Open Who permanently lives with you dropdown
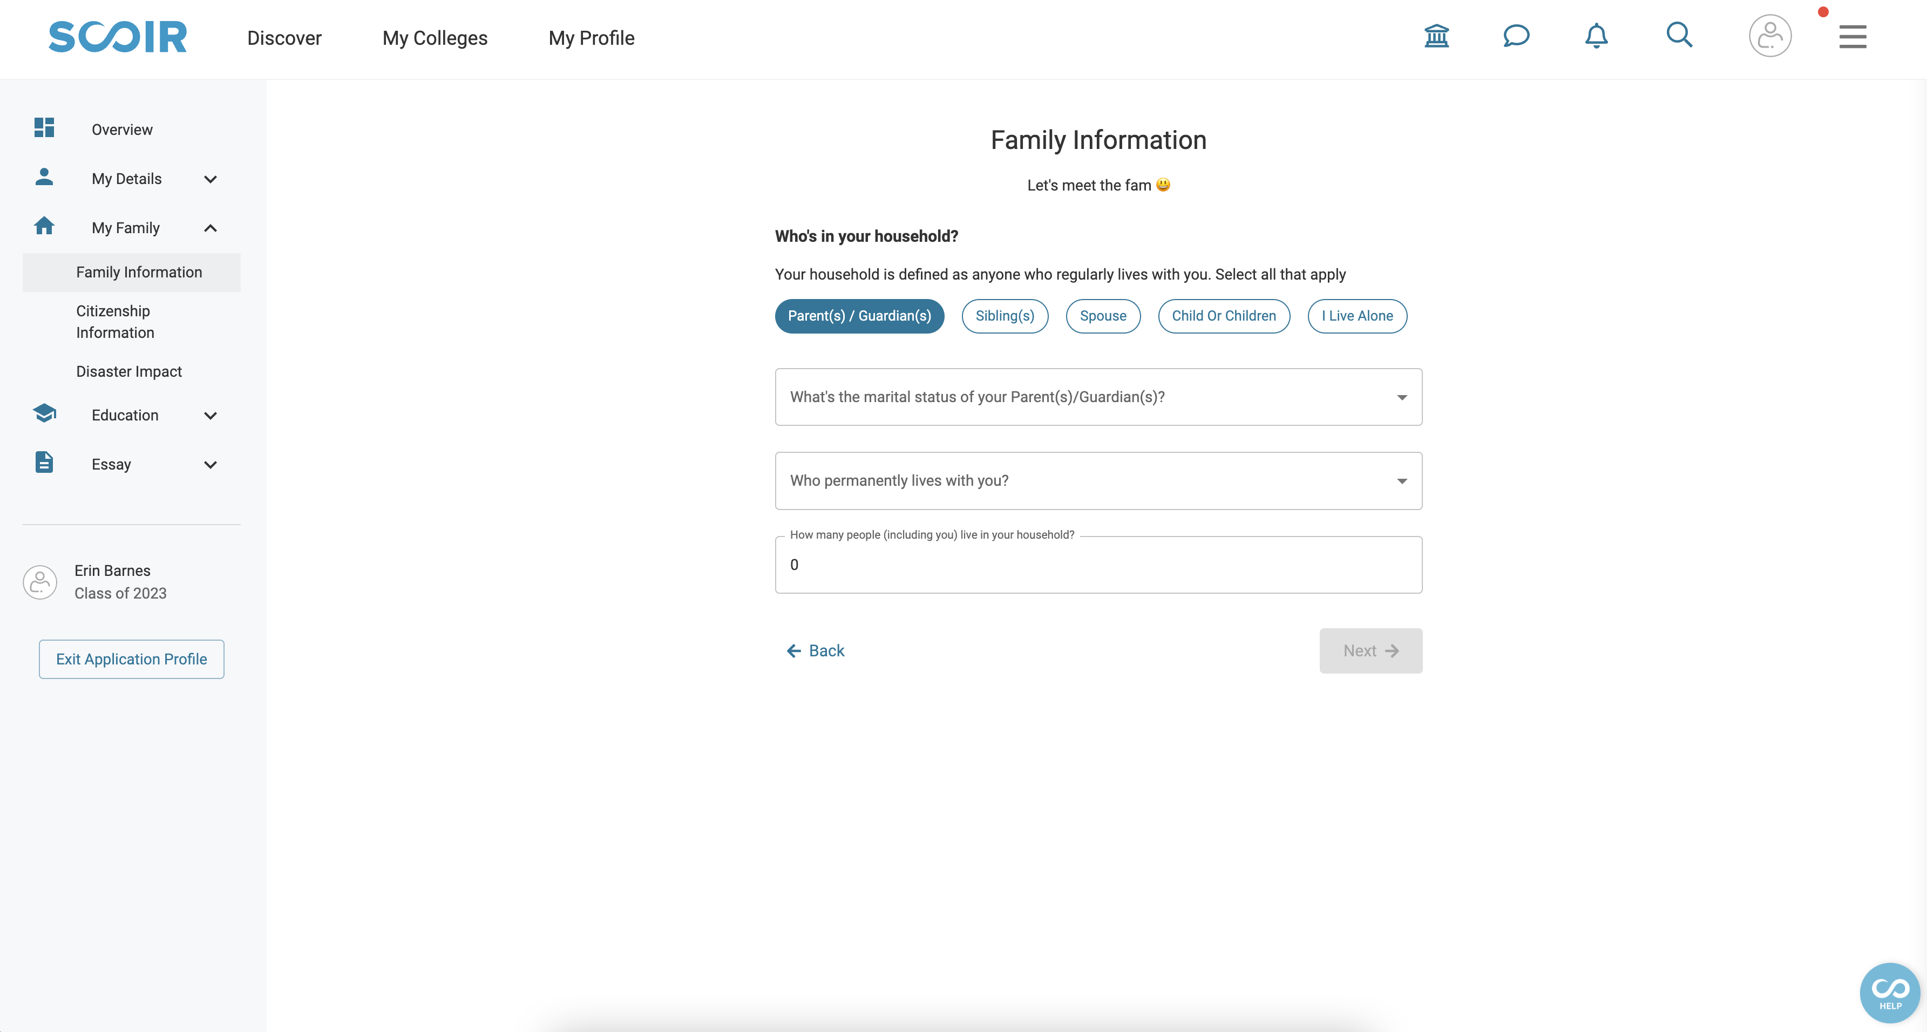 pos(1098,481)
